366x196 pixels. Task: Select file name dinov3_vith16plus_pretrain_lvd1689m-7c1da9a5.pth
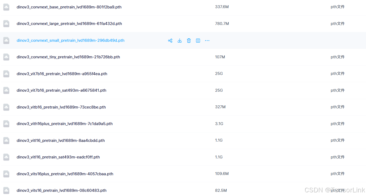pos(65,124)
